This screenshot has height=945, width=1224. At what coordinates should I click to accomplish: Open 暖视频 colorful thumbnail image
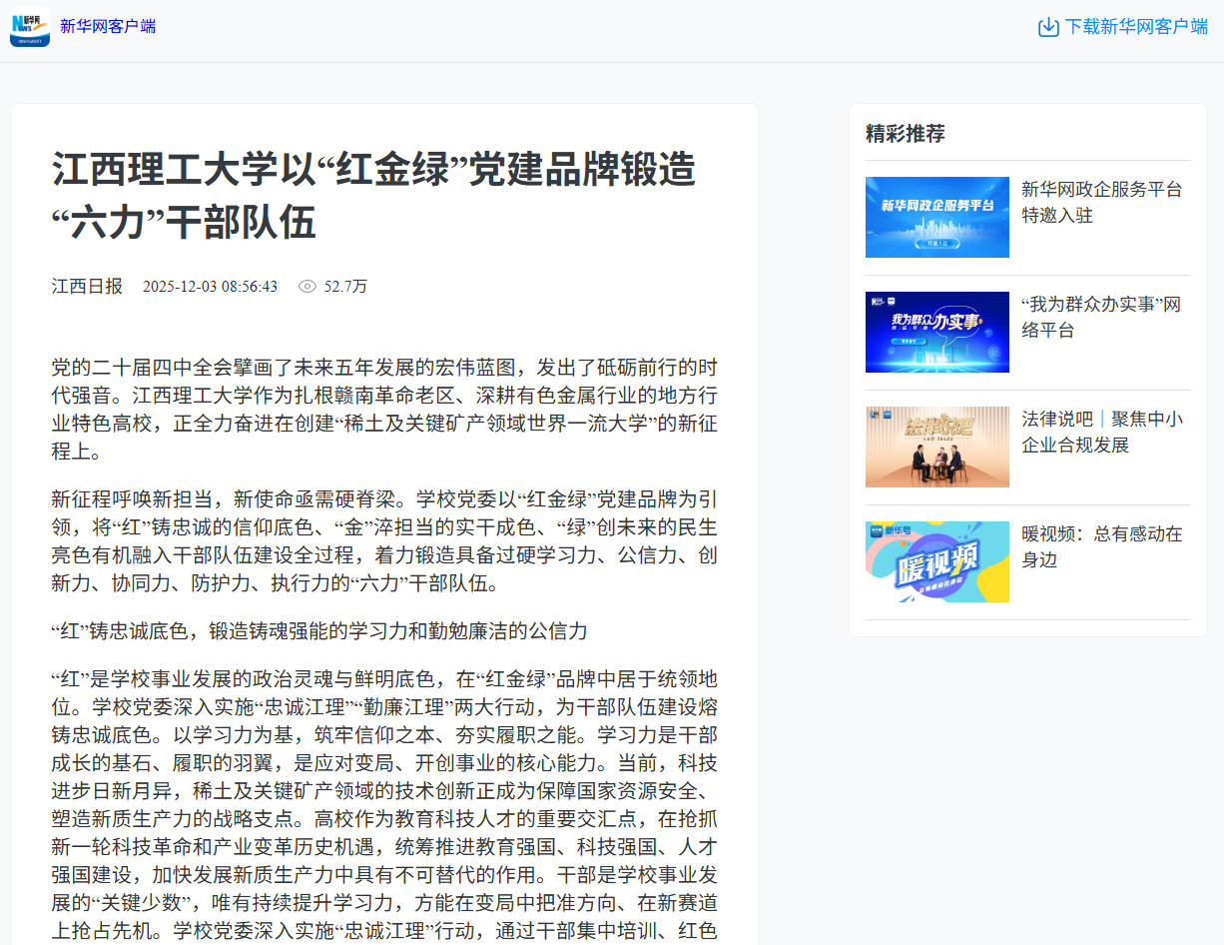click(x=936, y=561)
